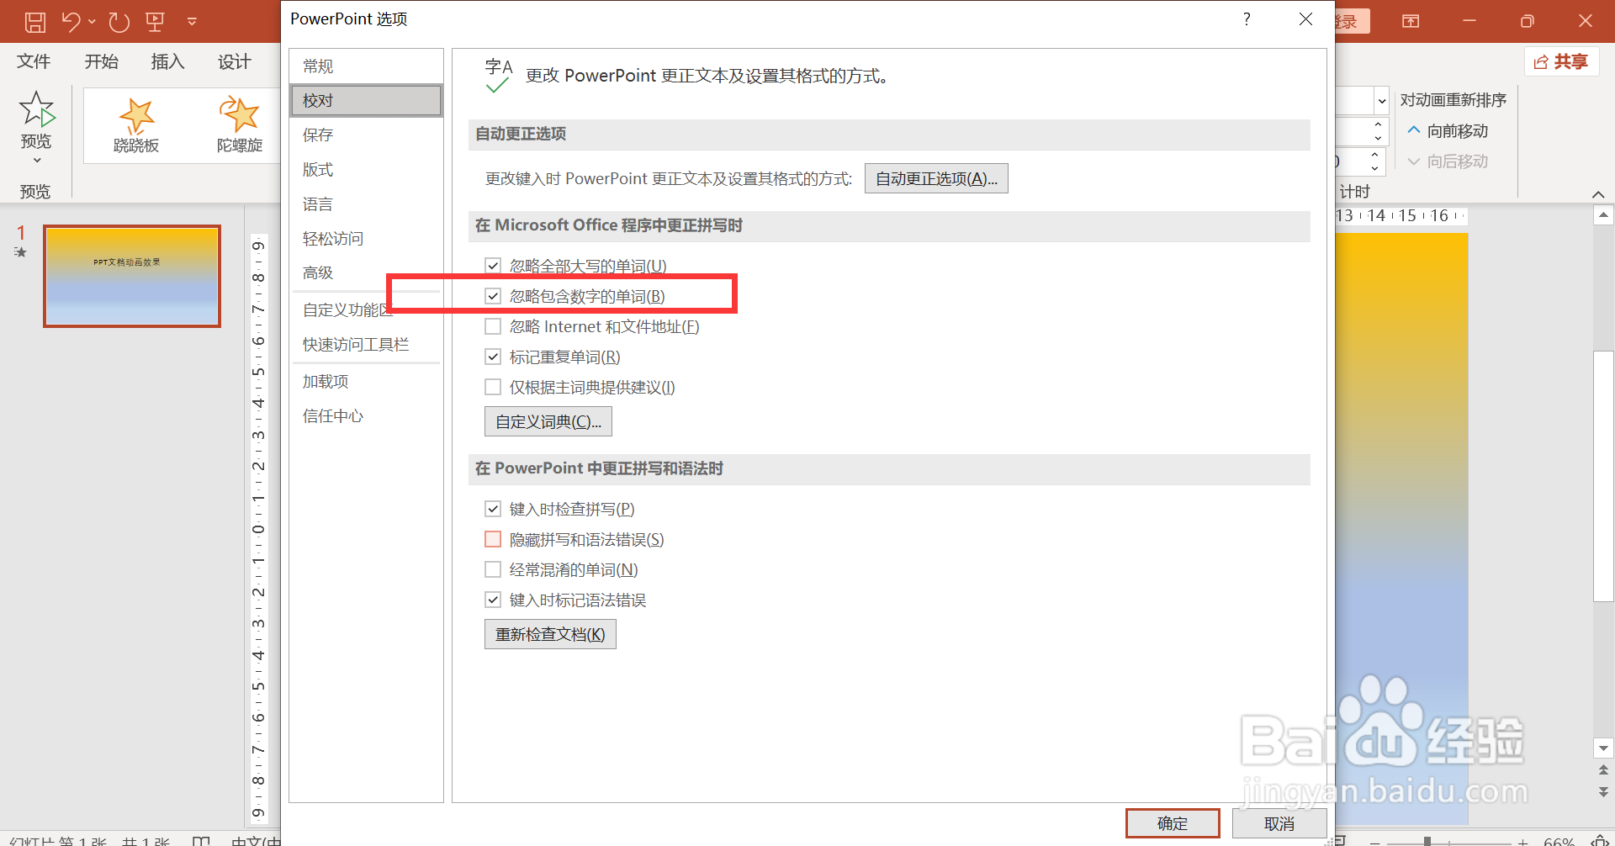Start slideshow from beginning icon
1615x846 pixels.
[x=155, y=22]
